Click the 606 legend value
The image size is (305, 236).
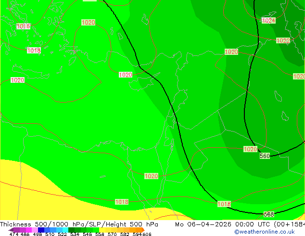coord(147,234)
